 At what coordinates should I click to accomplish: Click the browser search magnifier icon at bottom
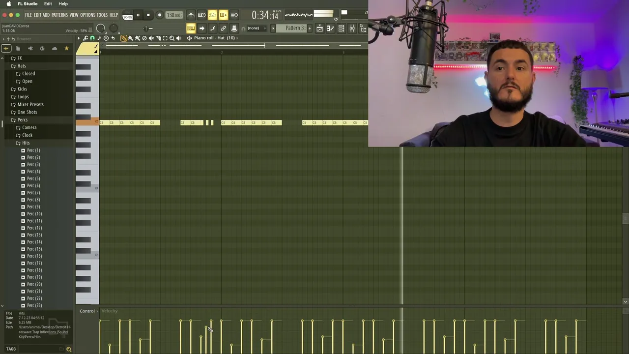click(69, 349)
